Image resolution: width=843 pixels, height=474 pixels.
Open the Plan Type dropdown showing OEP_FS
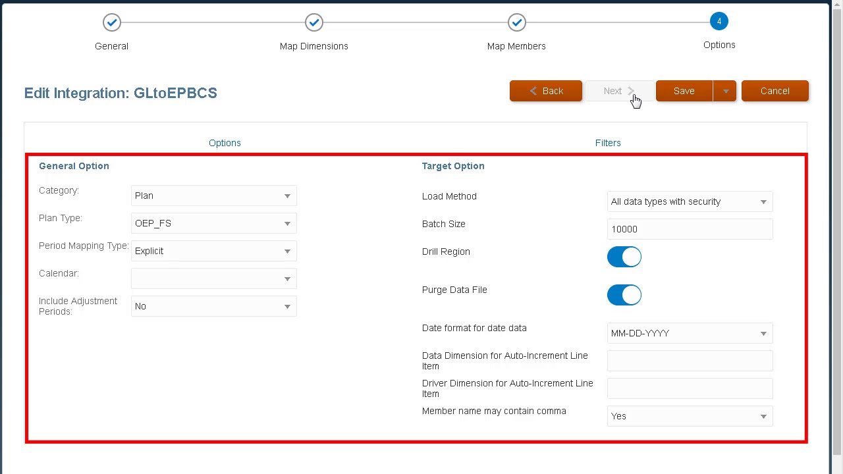[x=214, y=223]
